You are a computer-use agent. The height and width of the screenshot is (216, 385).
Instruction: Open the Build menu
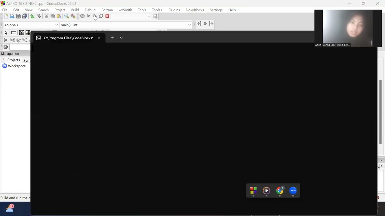coord(75,10)
